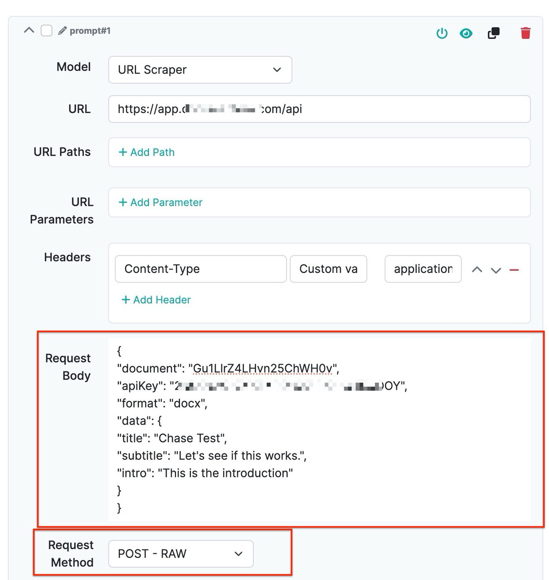Collapse the prompt#1 panel
This screenshot has width=549, height=580.
coord(29,30)
